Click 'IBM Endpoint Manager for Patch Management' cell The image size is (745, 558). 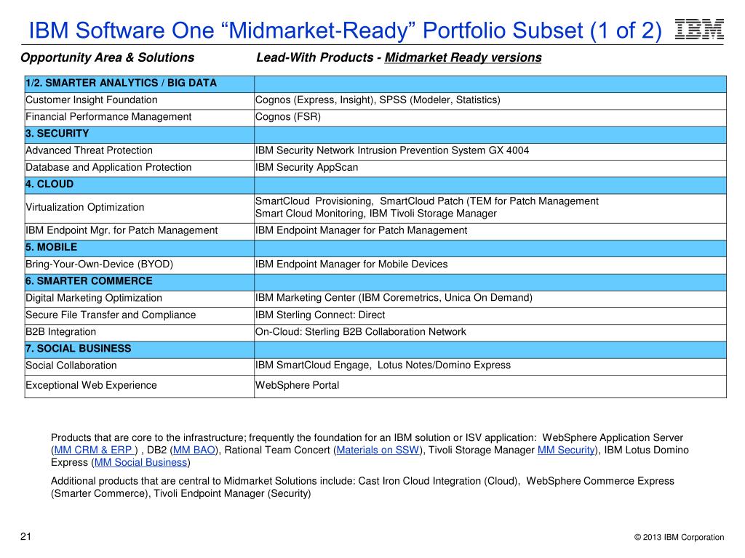(x=490, y=232)
